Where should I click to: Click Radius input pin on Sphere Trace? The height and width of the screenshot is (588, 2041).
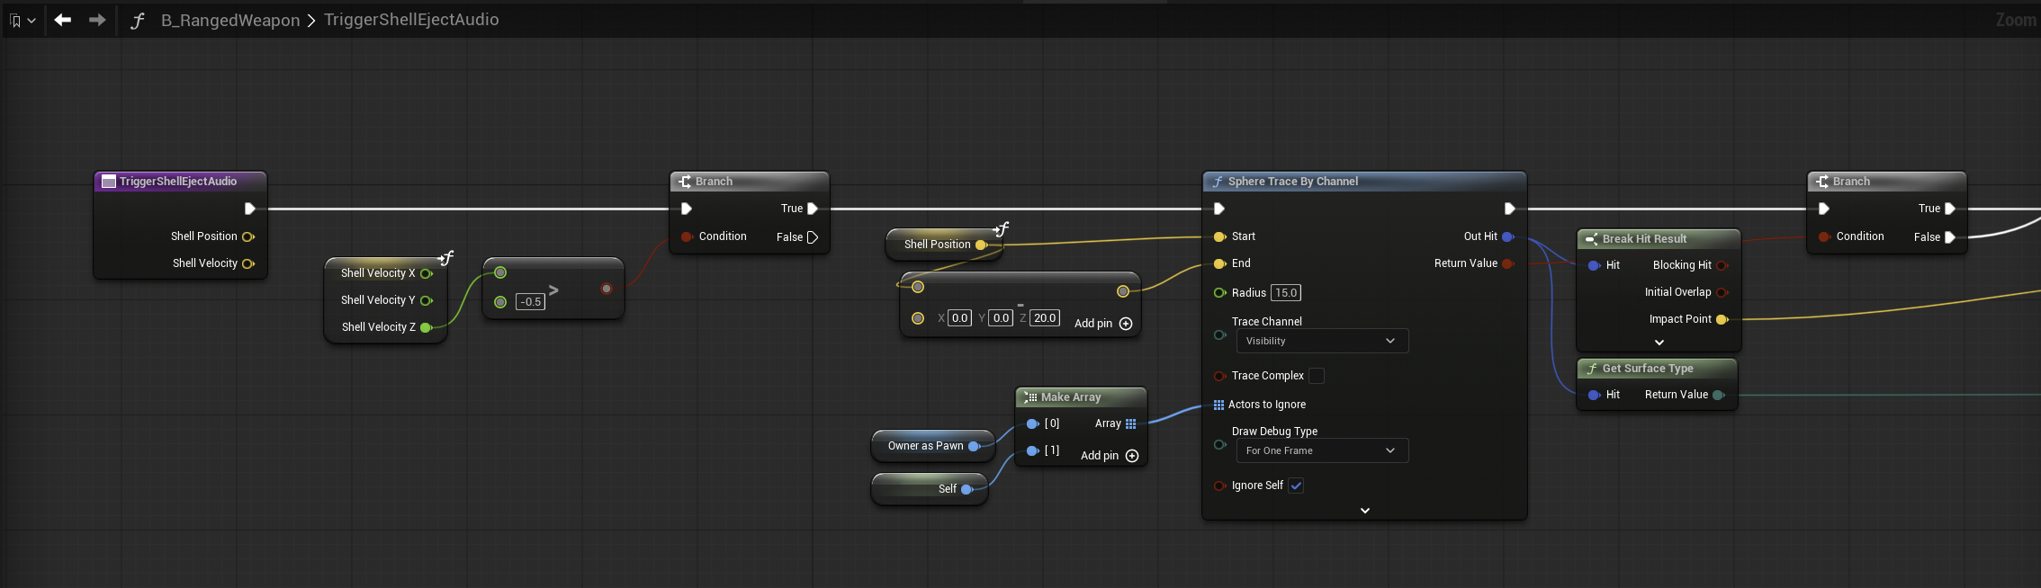click(1220, 293)
